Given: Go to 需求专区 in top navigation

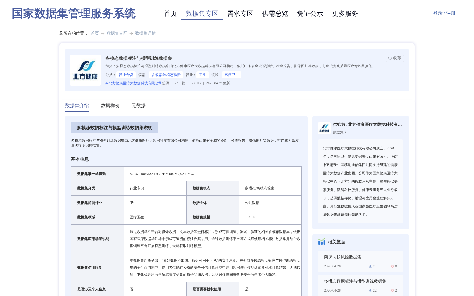Looking at the screenshot, I should coord(240,14).
